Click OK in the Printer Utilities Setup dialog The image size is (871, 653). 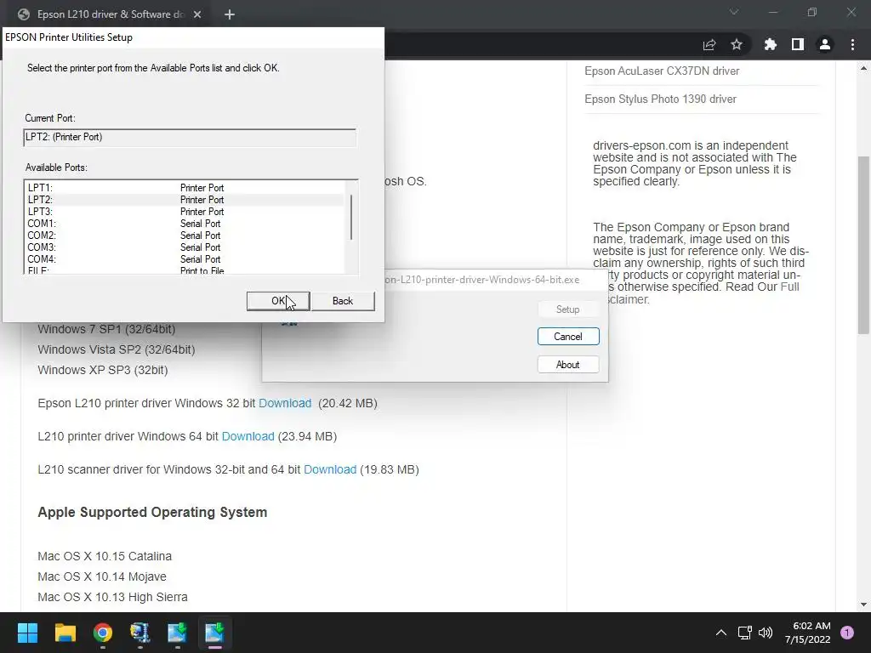click(x=278, y=301)
